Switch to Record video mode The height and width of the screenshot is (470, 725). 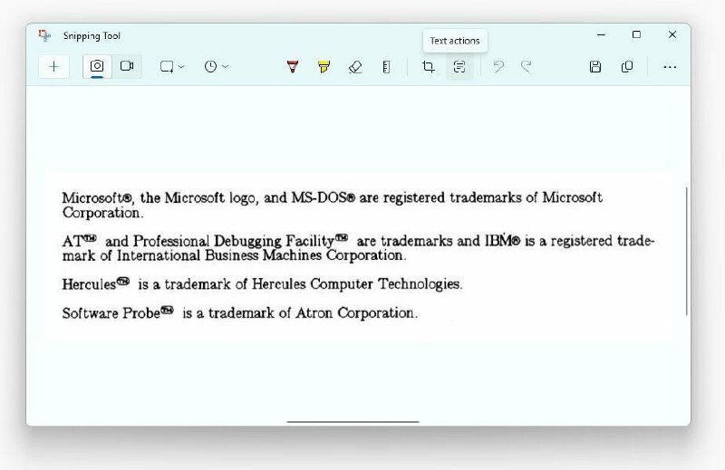(127, 66)
